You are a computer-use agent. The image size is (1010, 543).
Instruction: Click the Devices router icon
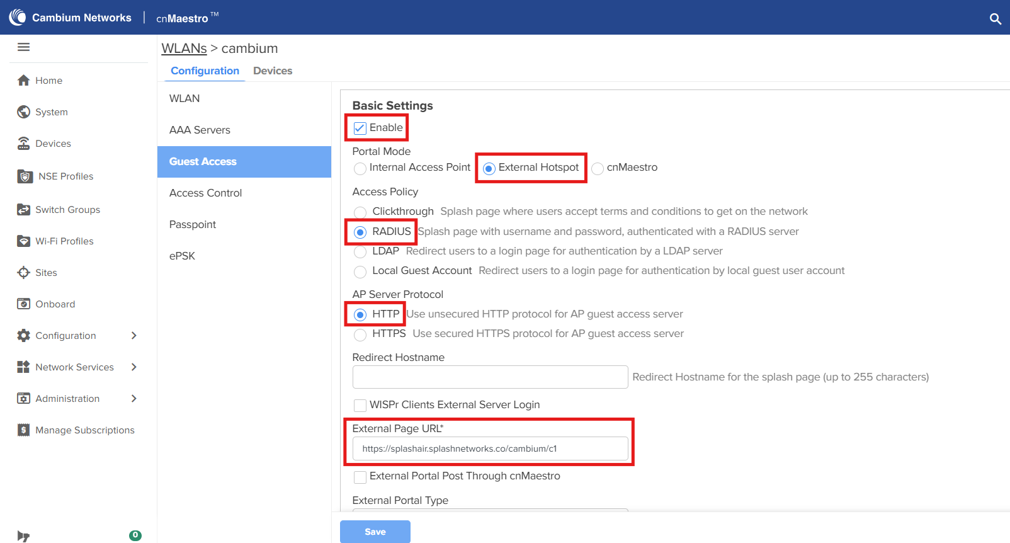click(x=24, y=143)
